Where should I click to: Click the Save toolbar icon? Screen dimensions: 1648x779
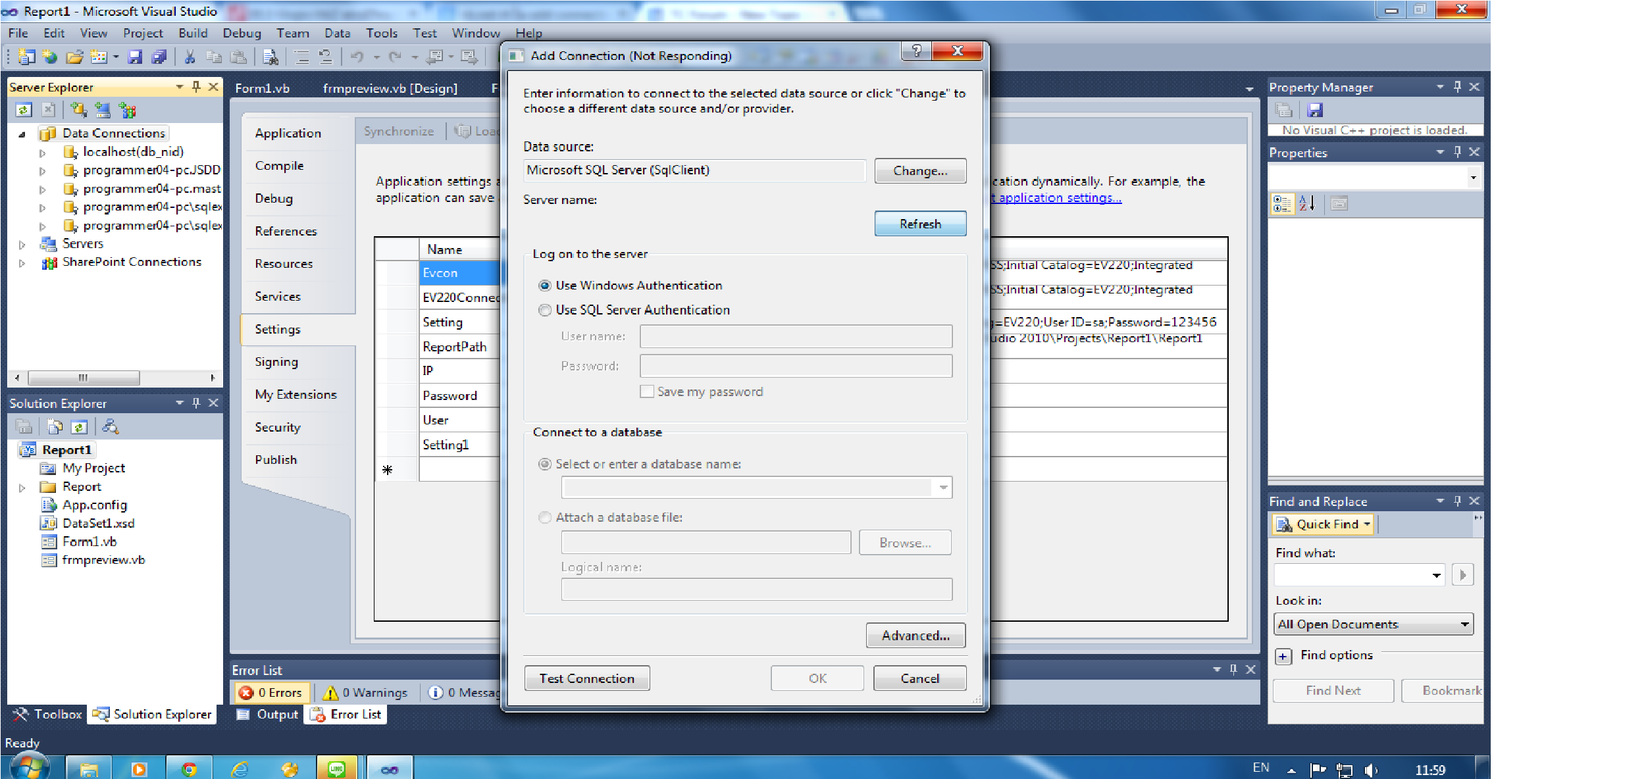(x=135, y=57)
